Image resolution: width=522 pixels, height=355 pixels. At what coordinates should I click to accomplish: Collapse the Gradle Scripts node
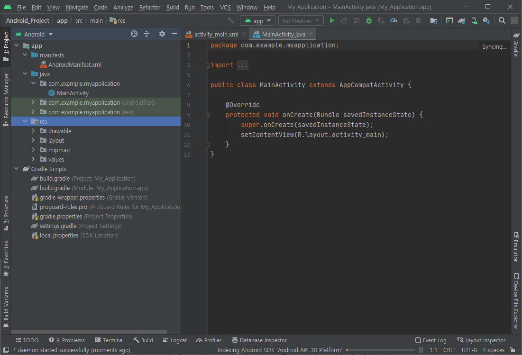(x=17, y=169)
